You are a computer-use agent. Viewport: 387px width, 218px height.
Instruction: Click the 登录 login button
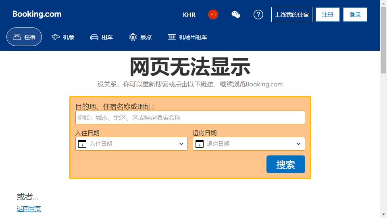click(x=355, y=15)
